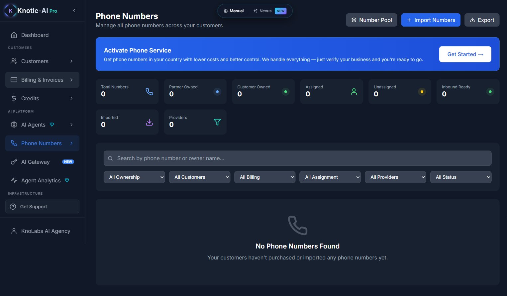Screen dimensions: 507x296
Task: Click the blue dot in Partner Owned card
Action: 217,92
